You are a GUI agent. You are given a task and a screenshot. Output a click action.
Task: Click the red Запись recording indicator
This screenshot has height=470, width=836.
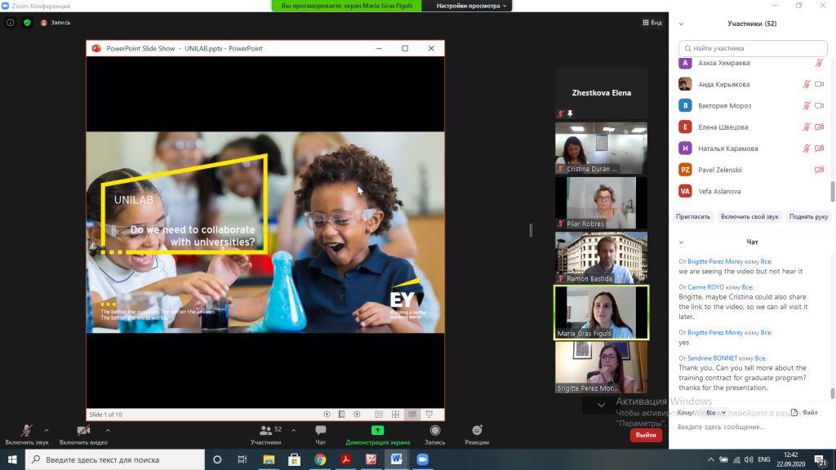tap(56, 22)
